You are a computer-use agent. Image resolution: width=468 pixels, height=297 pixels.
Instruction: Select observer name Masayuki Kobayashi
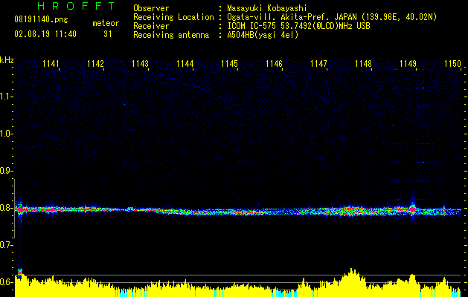click(266, 8)
